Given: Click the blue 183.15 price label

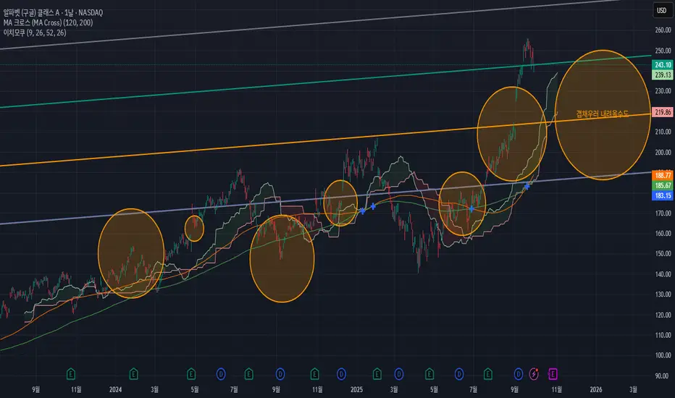Looking at the screenshot, I should (663, 195).
